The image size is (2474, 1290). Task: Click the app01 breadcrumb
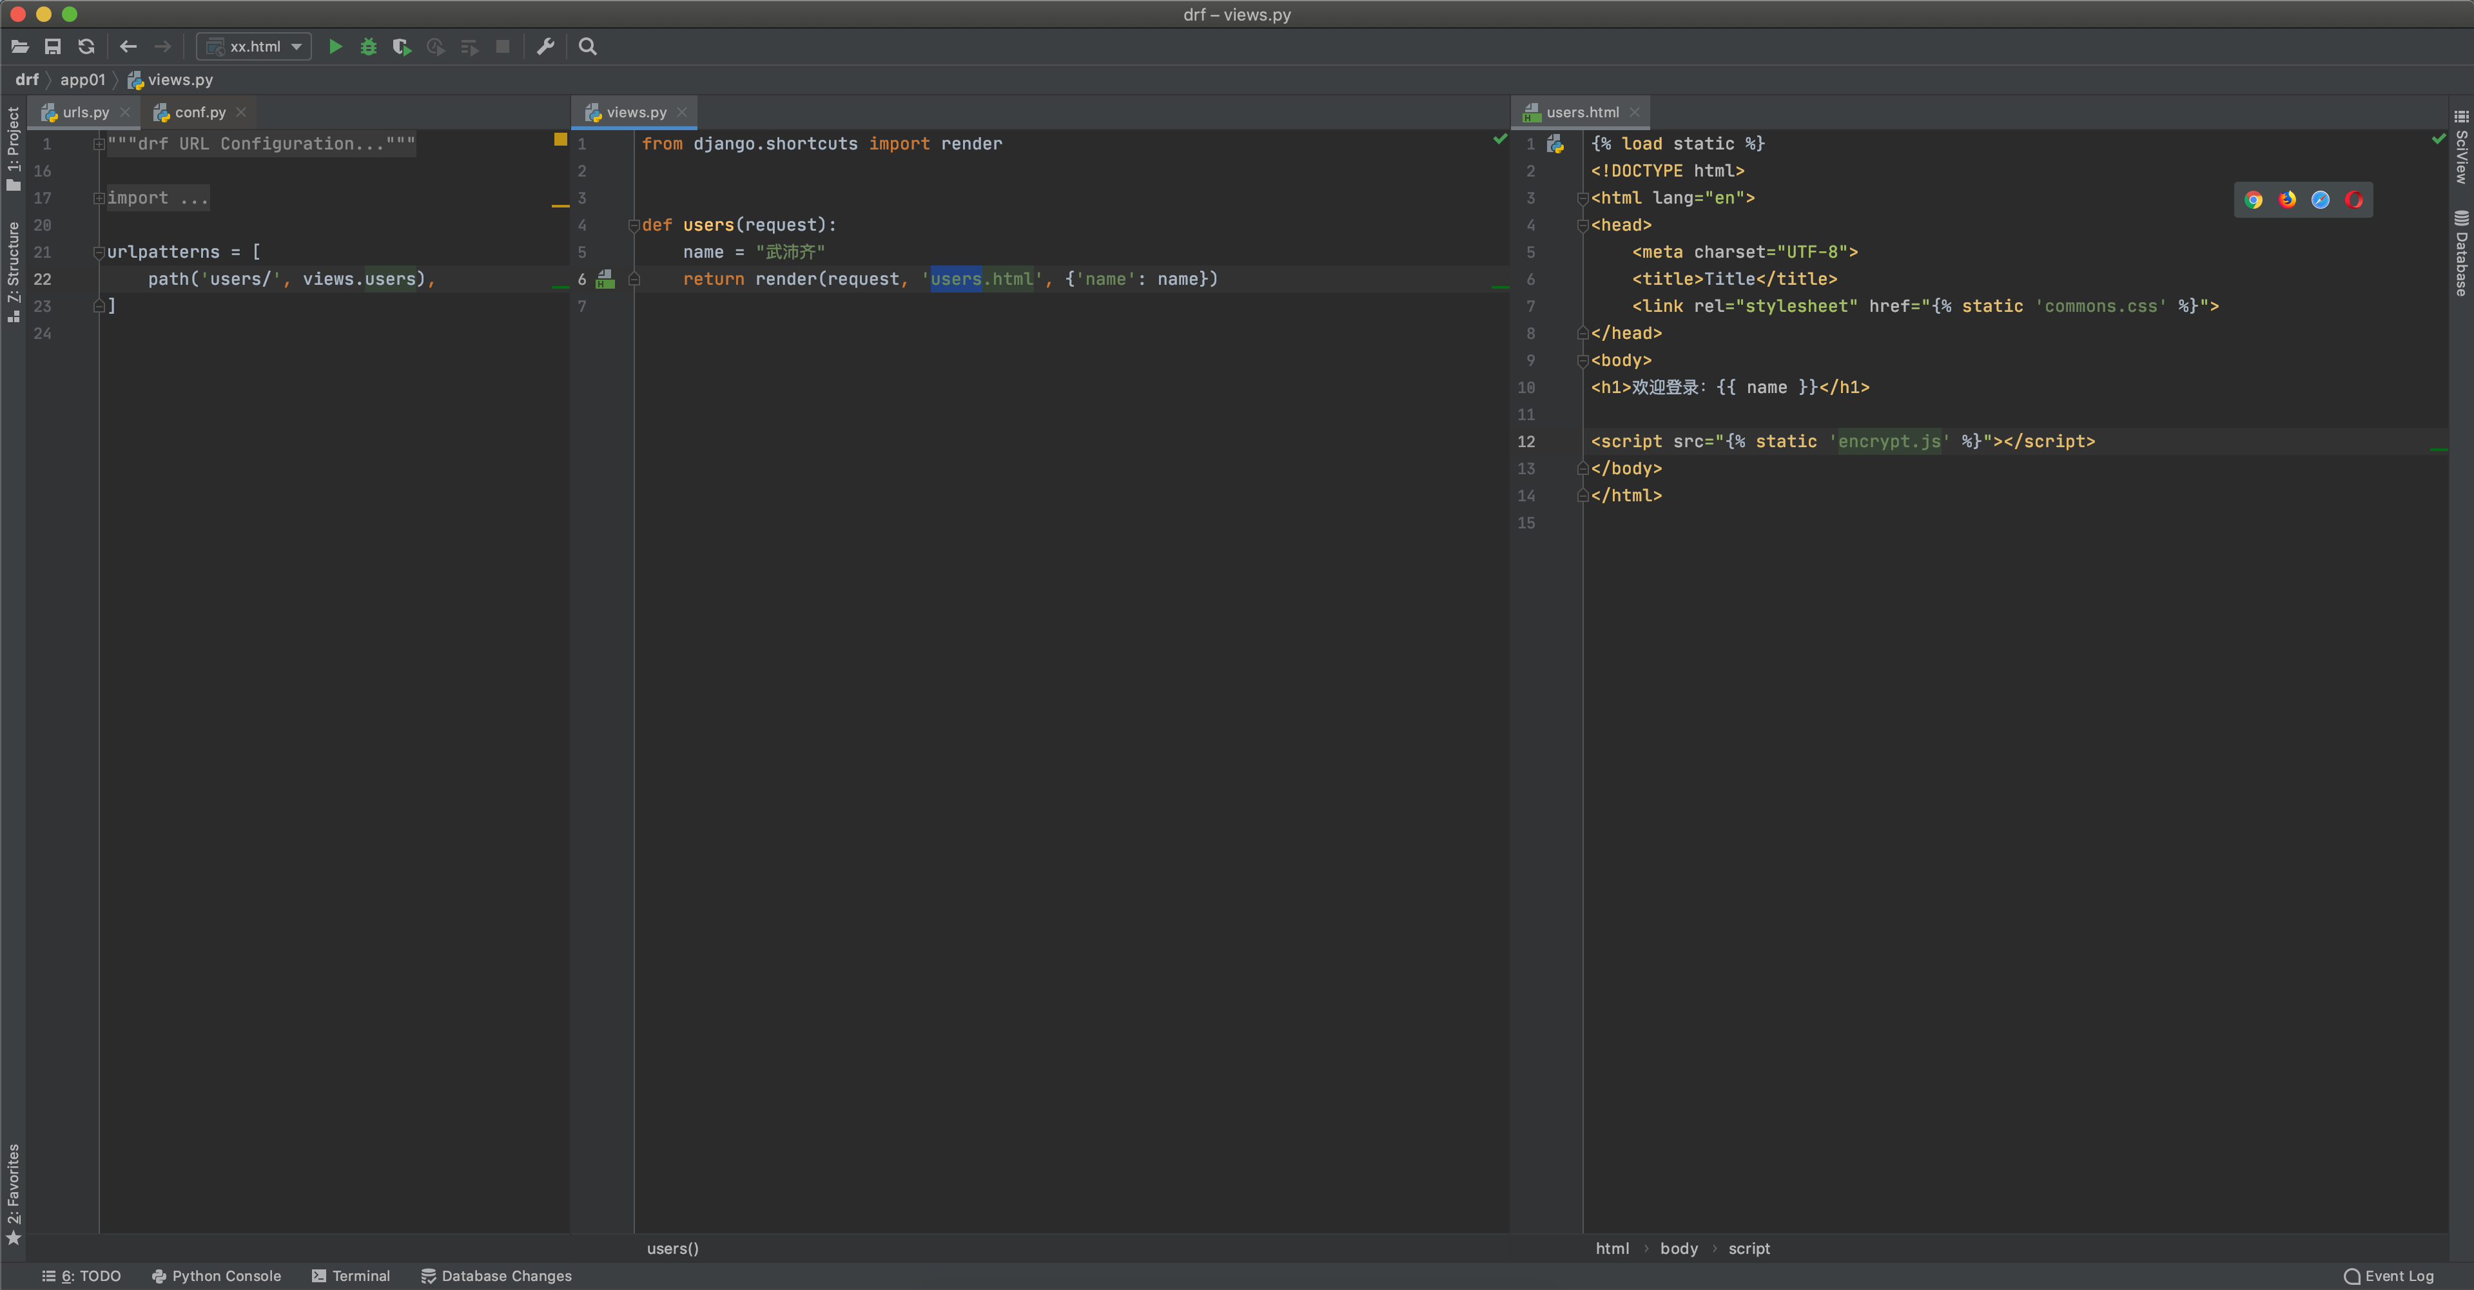pos(83,80)
